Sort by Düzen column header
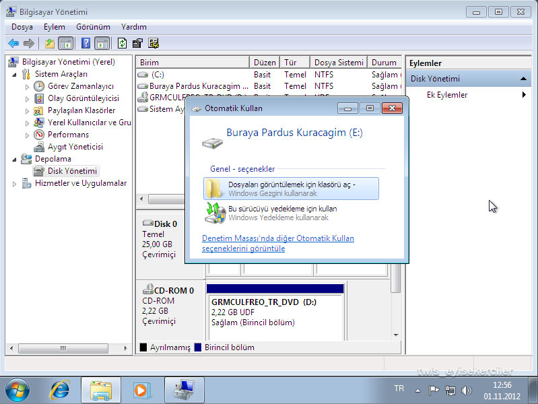 (x=265, y=63)
